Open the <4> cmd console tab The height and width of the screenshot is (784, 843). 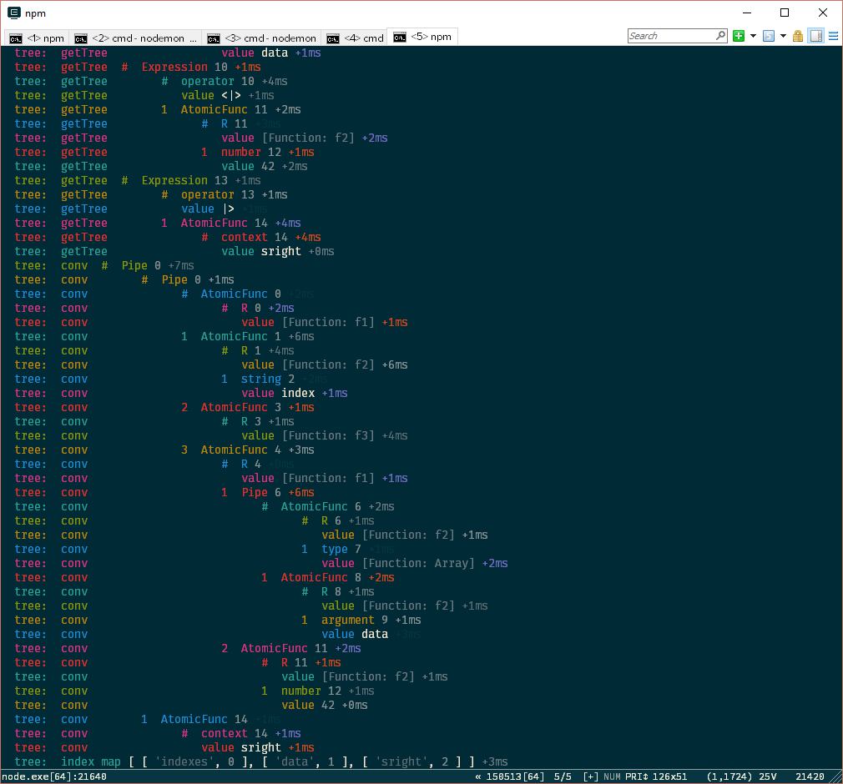(x=356, y=38)
